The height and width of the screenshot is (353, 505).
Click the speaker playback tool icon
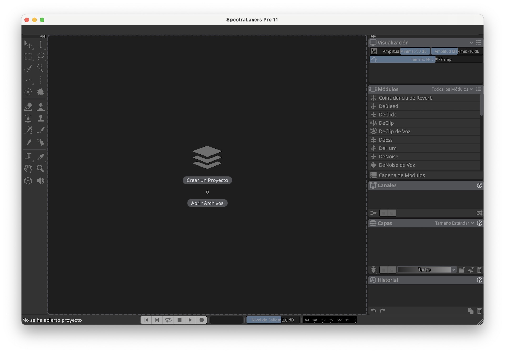coord(41,181)
